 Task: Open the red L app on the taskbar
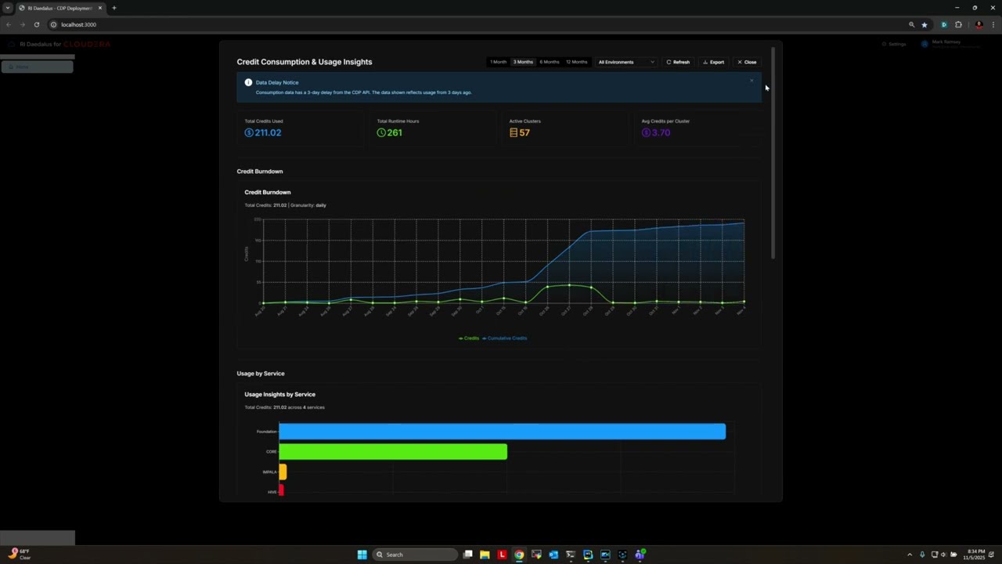click(x=502, y=555)
